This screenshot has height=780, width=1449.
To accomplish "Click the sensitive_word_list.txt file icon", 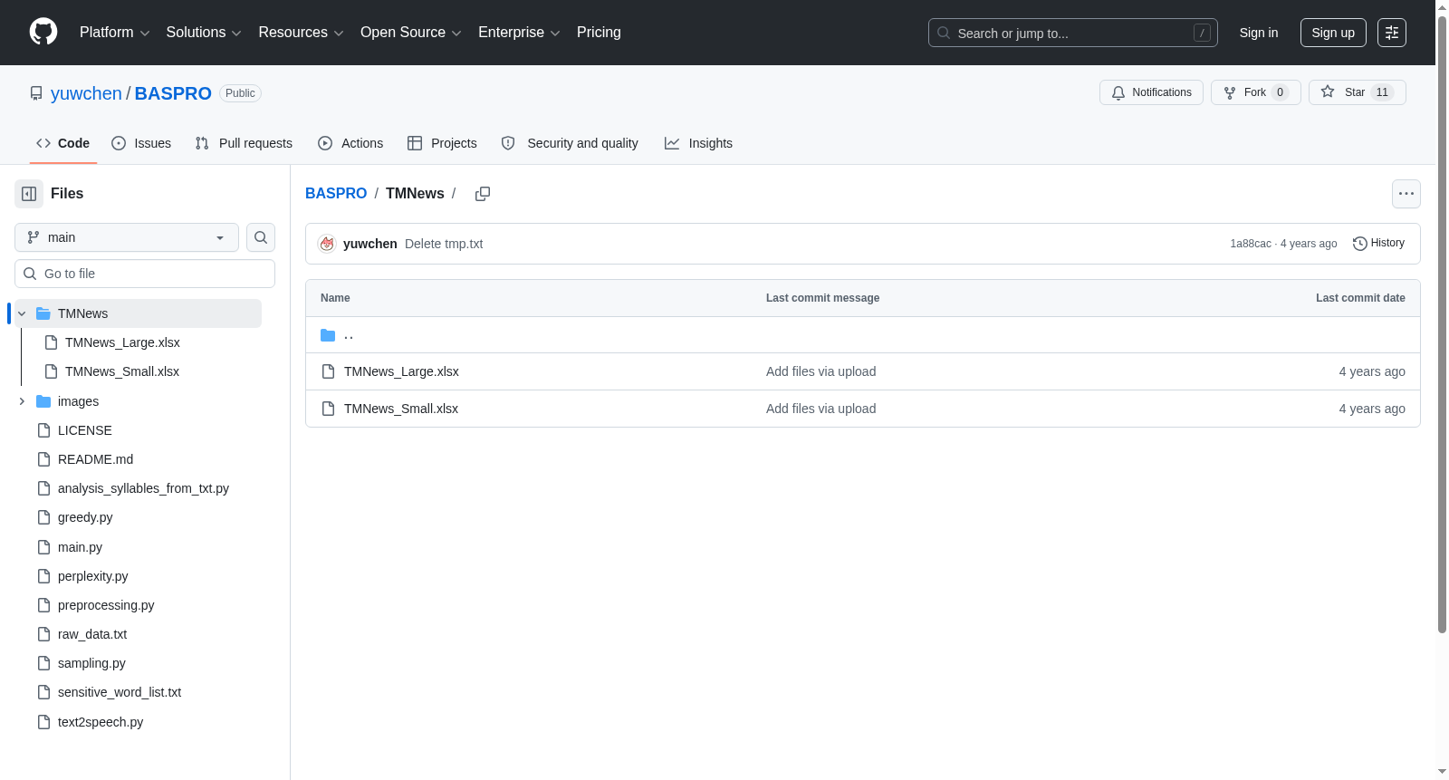I will (43, 692).
